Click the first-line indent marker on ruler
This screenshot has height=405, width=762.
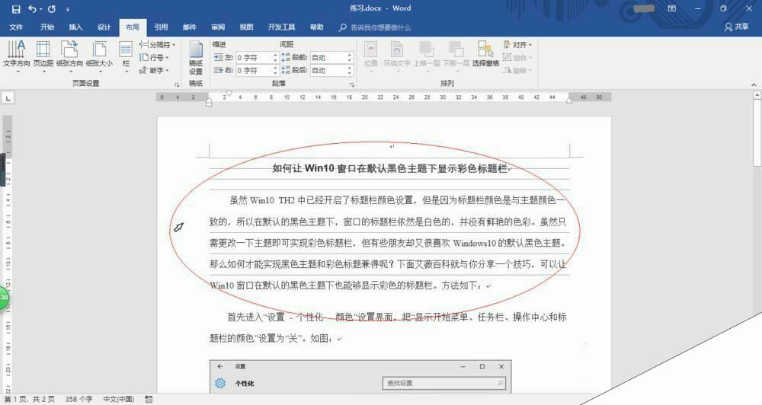click(229, 93)
